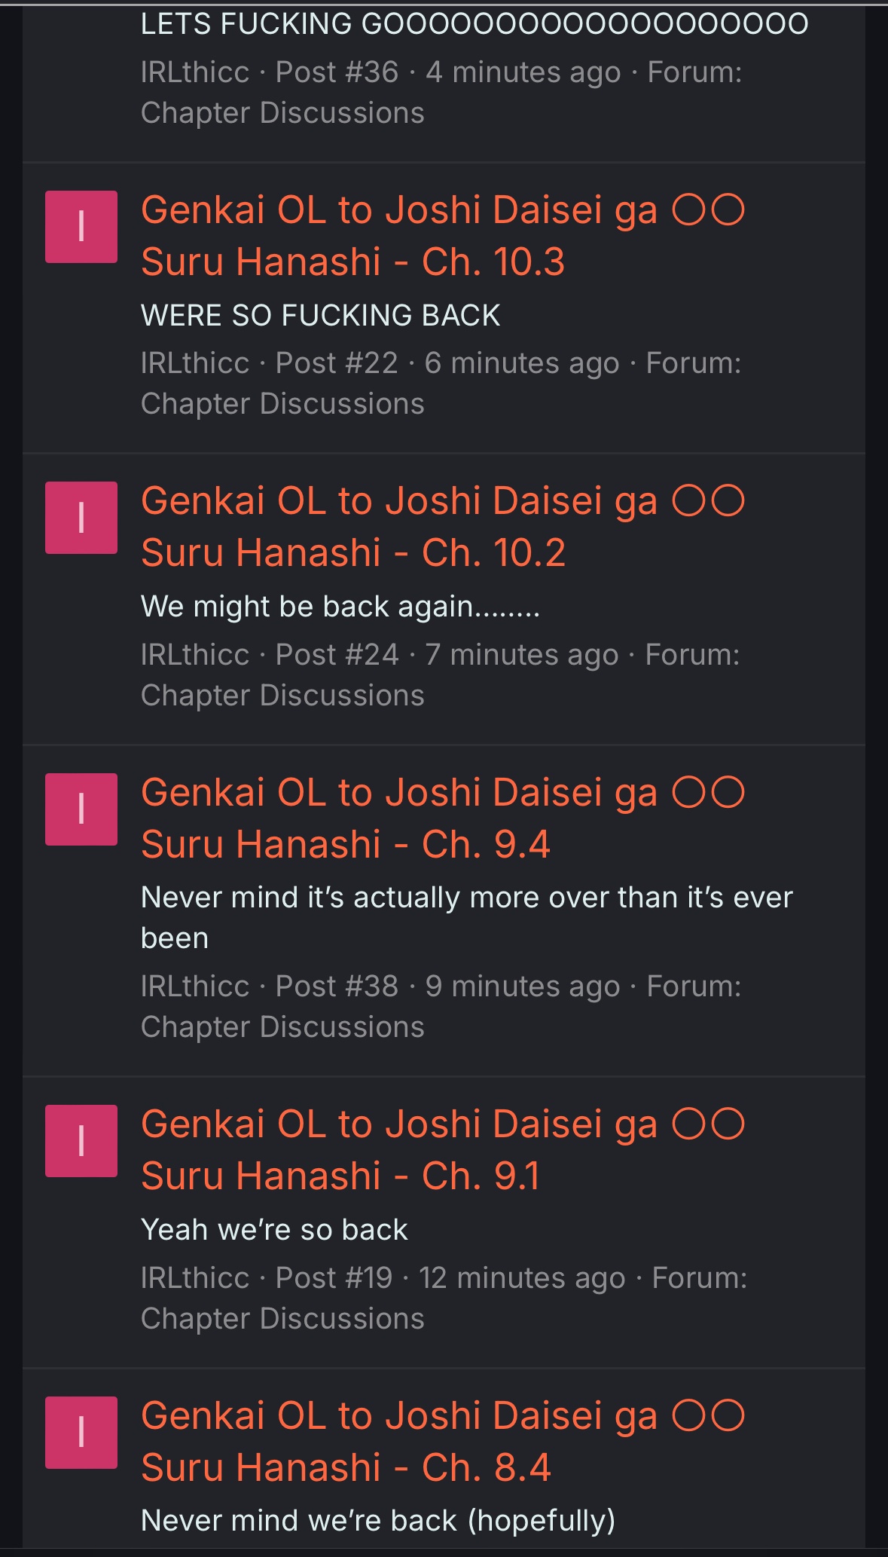Visit Chapter Discussions link under Post #38
This screenshot has width=888, height=1557.
(282, 1027)
